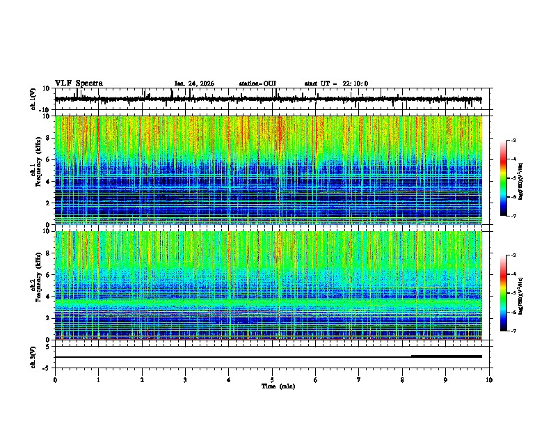Click time axis tick label '3'

(x=185, y=380)
